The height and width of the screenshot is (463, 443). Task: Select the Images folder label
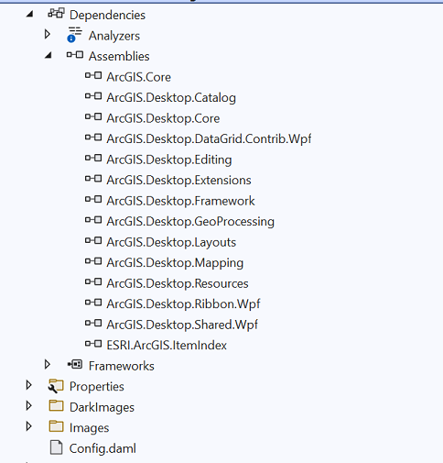(x=89, y=428)
